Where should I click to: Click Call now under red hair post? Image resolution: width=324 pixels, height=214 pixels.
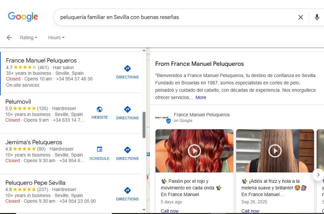tap(169, 211)
